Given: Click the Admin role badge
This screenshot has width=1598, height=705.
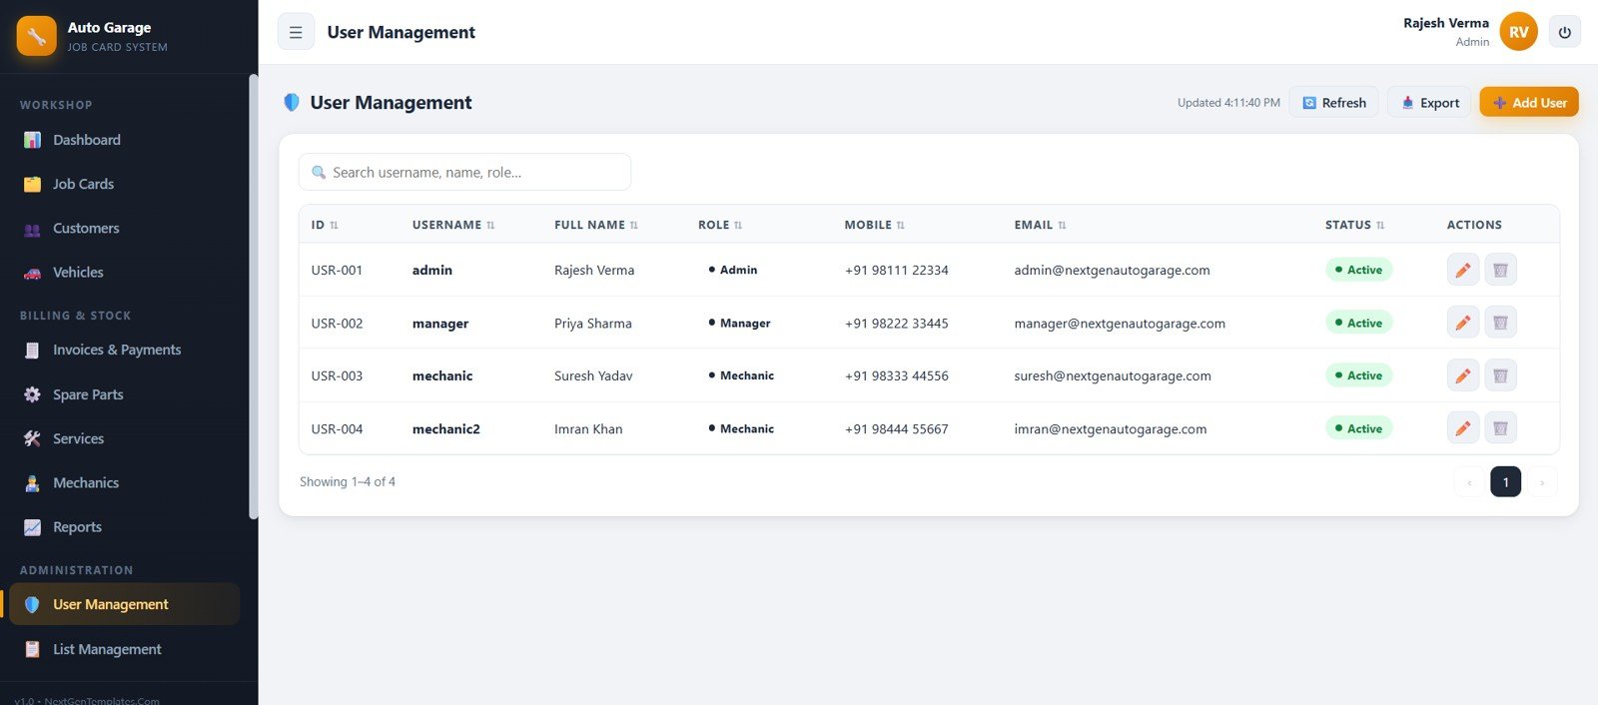Looking at the screenshot, I should [732, 270].
